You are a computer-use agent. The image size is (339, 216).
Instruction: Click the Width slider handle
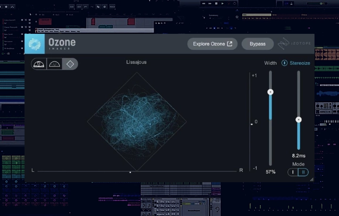point(270,92)
